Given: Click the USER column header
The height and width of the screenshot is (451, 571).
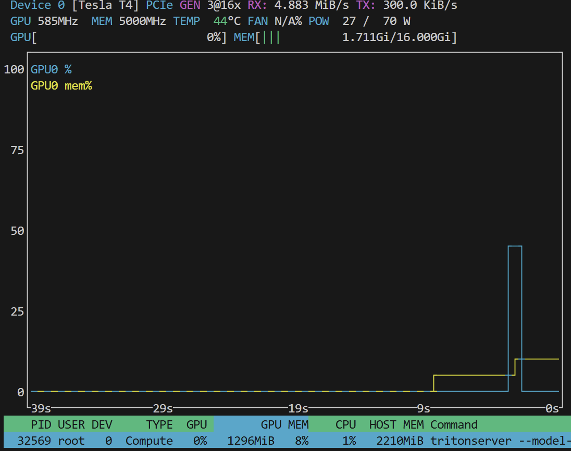Looking at the screenshot, I should pyautogui.click(x=71, y=424).
